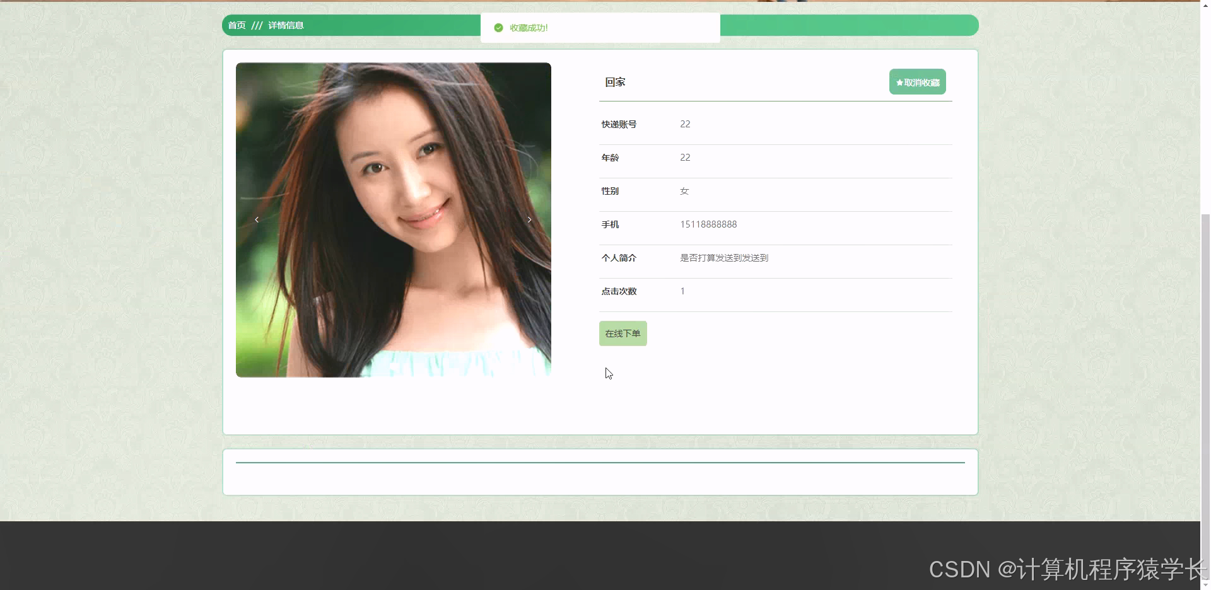This screenshot has height=590, width=1211.
Task: Click the woman's portrait photo
Action: (394, 219)
